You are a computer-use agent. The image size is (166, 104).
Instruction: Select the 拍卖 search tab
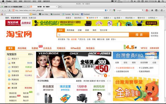click(87, 30)
